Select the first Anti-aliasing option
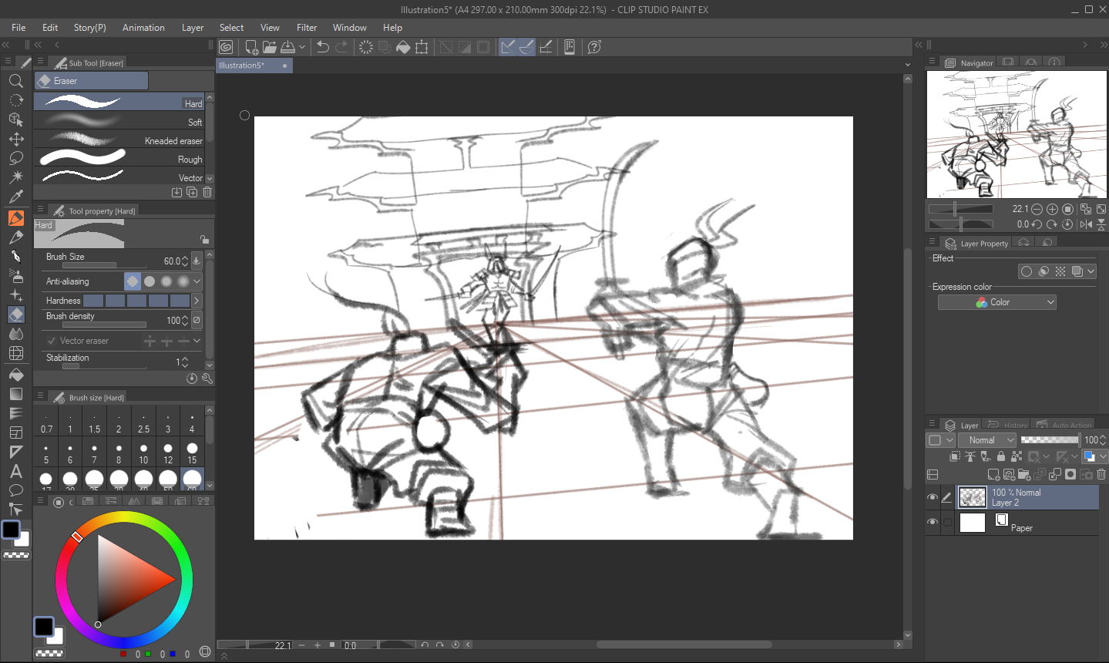This screenshot has height=663, width=1109. tap(133, 281)
